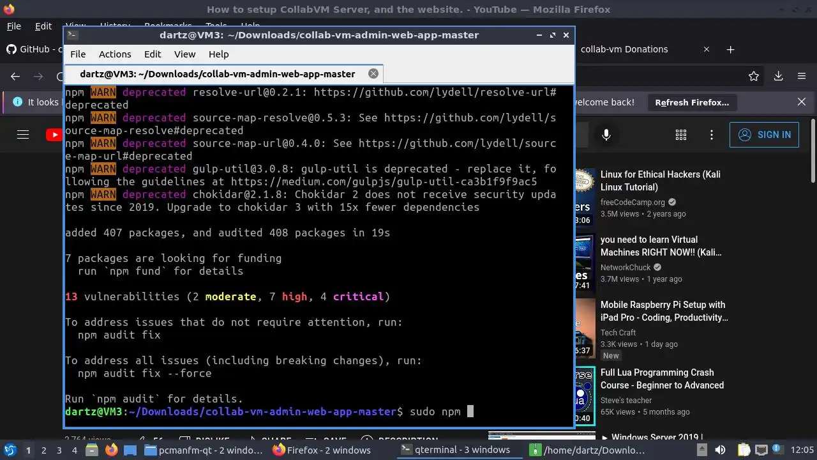The image size is (817, 460).
Task: Click the panel clock showing 12:05
Action: point(803,450)
